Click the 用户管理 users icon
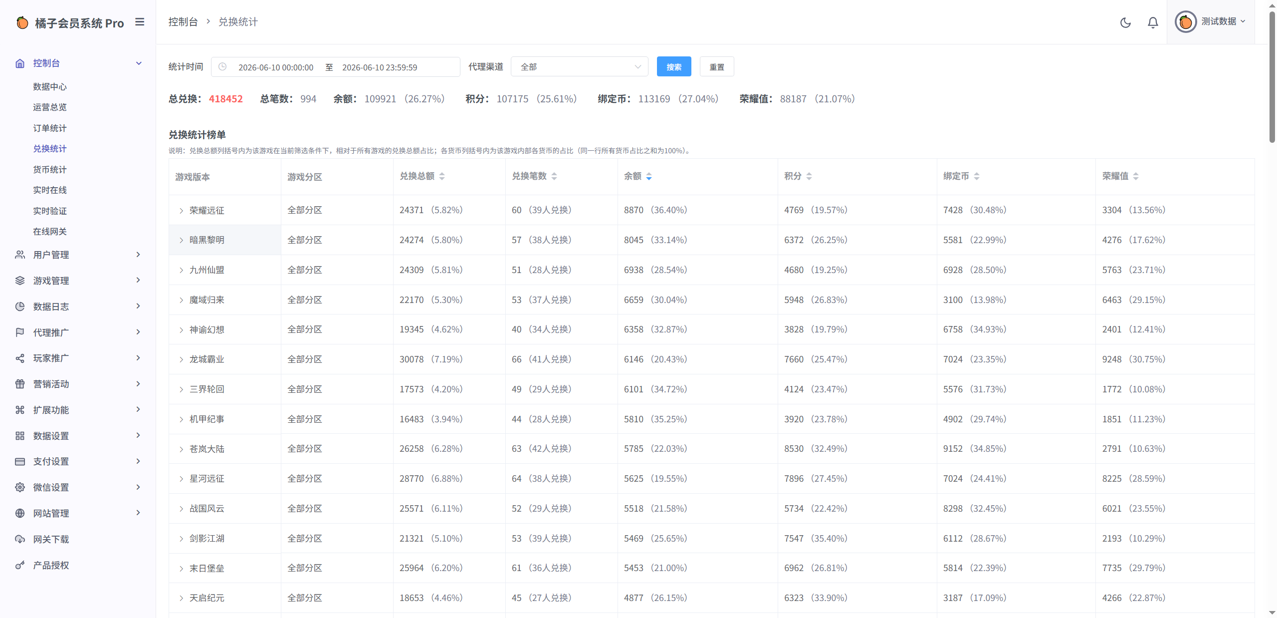Image resolution: width=1277 pixels, height=618 pixels. pyautogui.click(x=20, y=255)
